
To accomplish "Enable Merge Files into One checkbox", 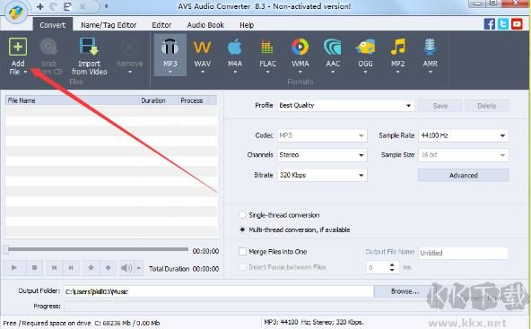I will [242, 252].
